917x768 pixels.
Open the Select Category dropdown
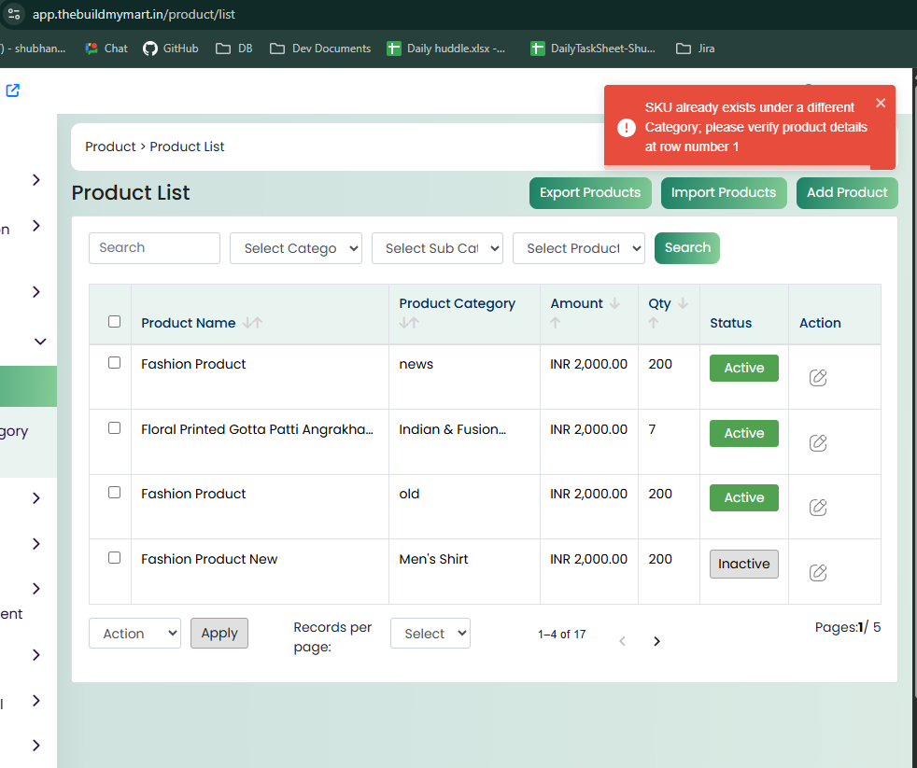[x=296, y=248]
